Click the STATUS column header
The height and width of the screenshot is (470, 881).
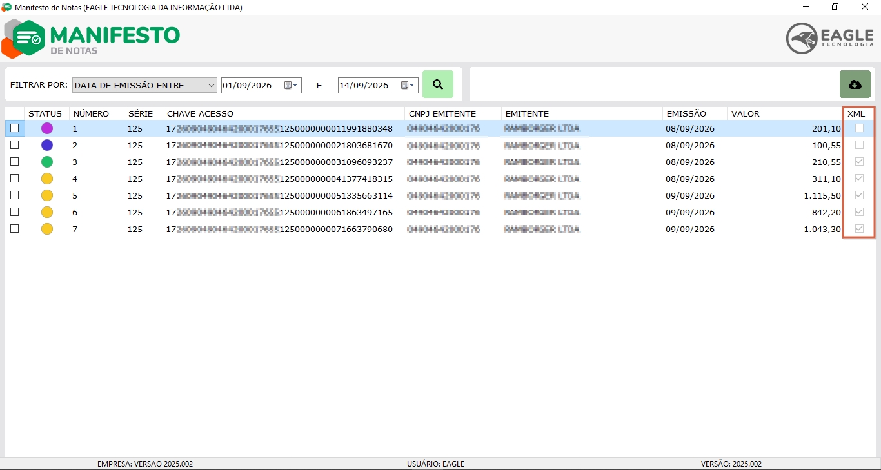click(47, 113)
